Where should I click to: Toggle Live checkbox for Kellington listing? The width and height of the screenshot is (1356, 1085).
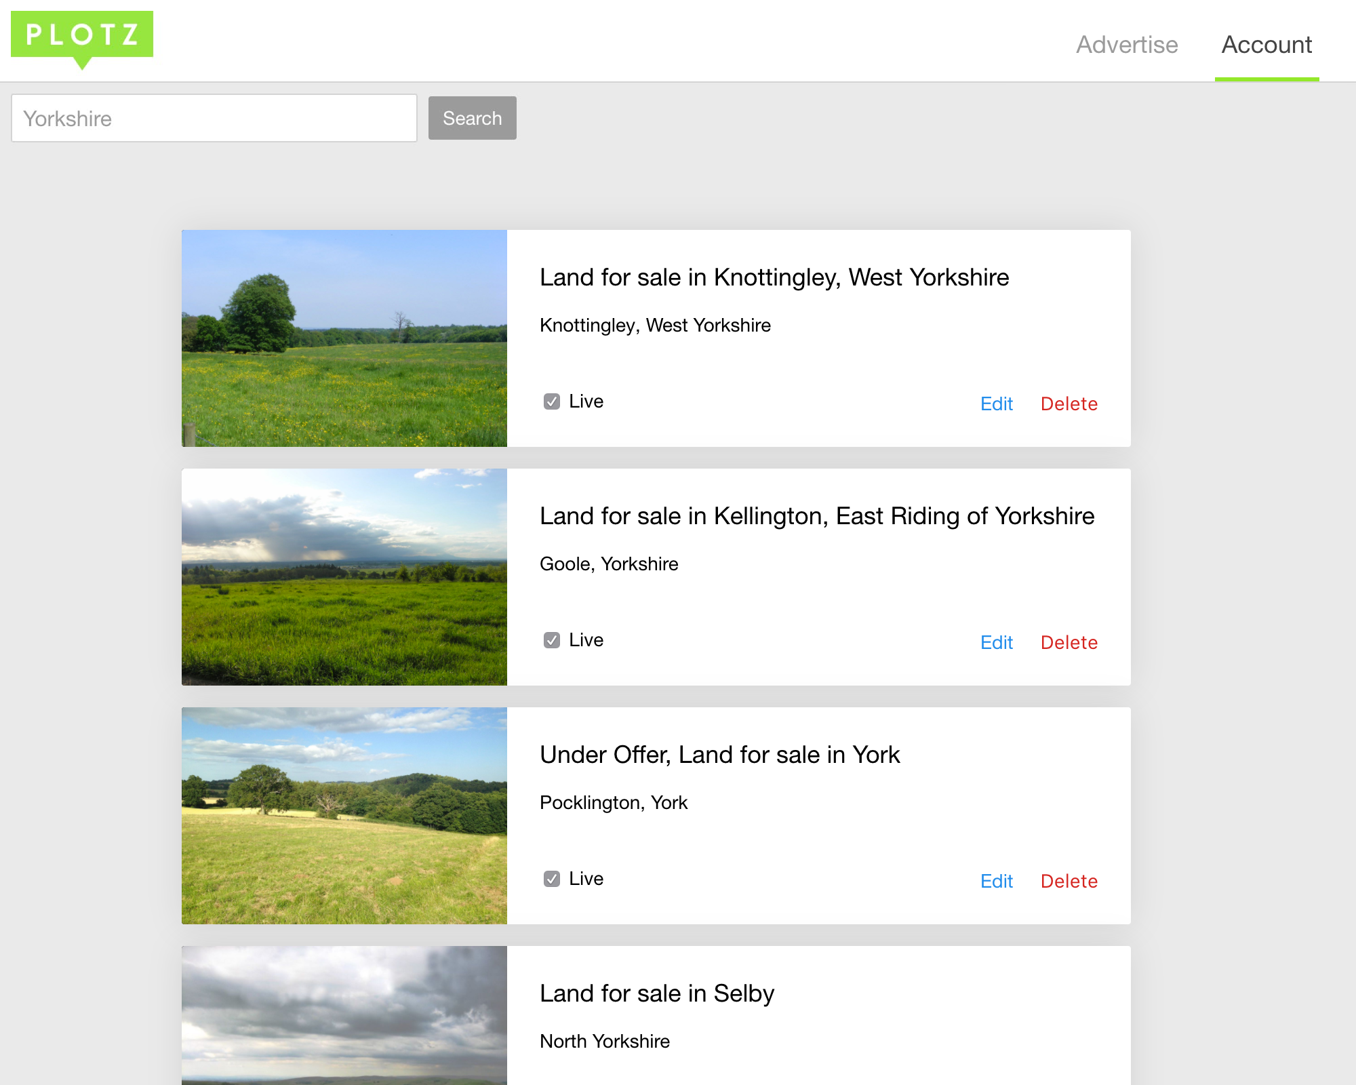pos(552,640)
